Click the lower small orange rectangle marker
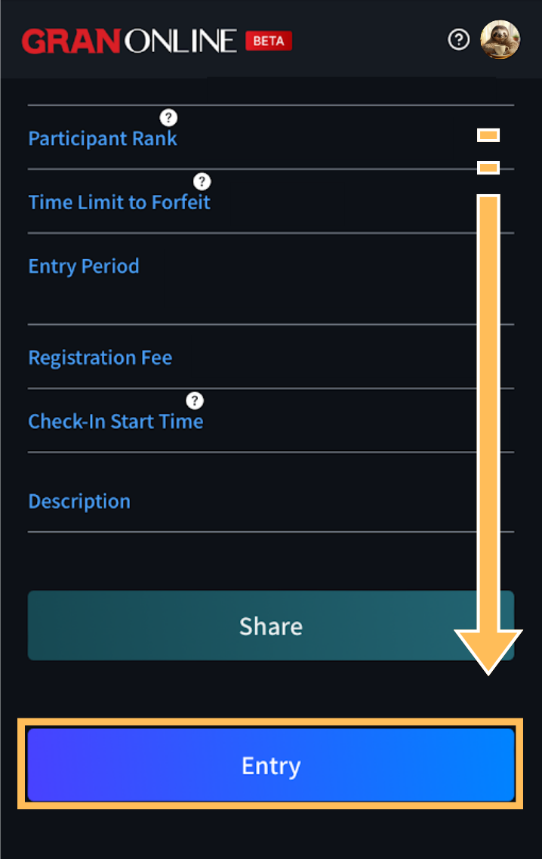Screen dimensions: 542x859 point(488,167)
